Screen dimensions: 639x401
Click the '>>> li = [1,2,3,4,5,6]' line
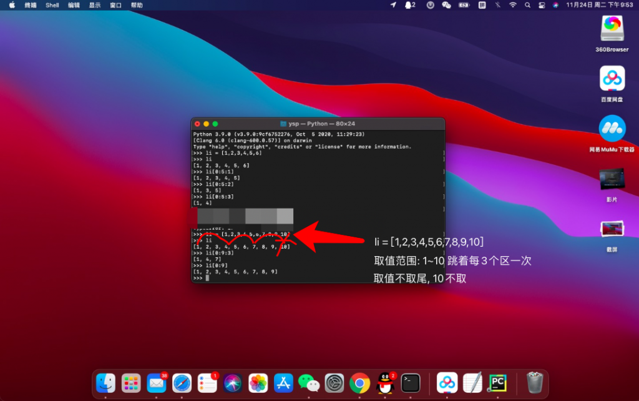click(227, 153)
